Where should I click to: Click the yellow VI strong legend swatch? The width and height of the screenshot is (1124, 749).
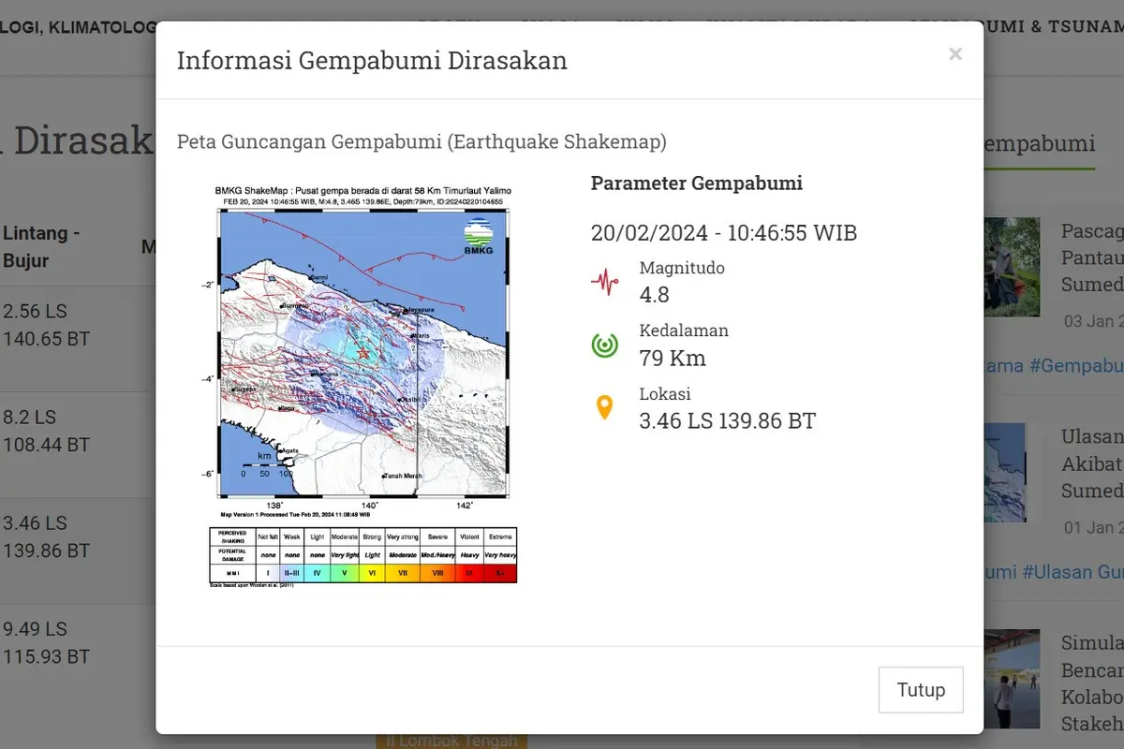pyautogui.click(x=373, y=574)
